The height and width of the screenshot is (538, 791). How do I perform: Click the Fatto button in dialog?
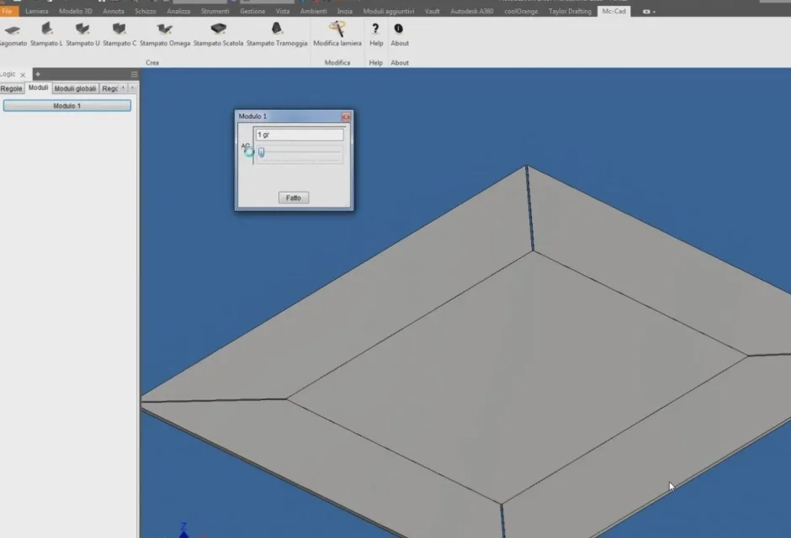294,198
